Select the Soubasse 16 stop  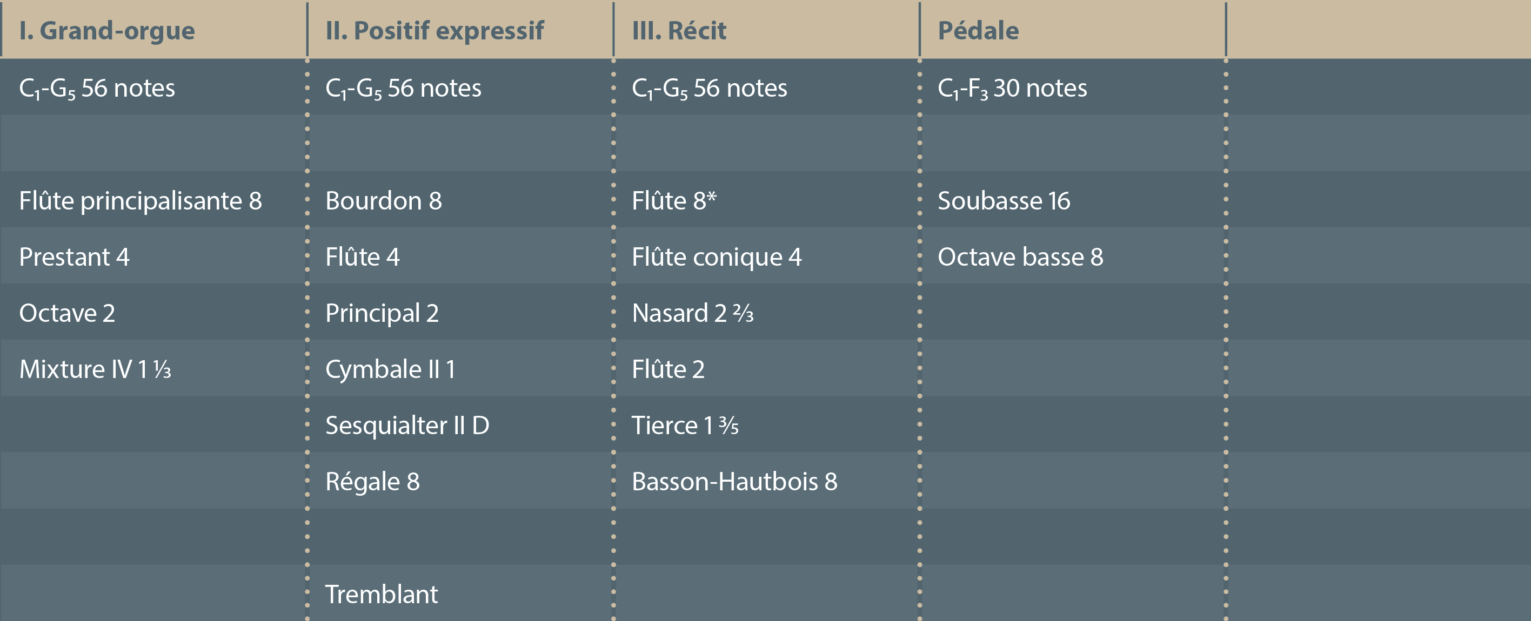tap(1004, 201)
